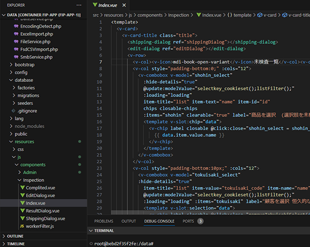This screenshot has width=310, height=247.
Task: Click the Vue icon beside ResultDialog.vue
Action: [23, 210]
